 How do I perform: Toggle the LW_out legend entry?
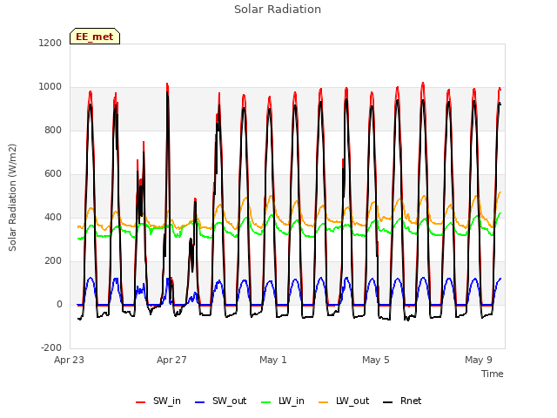(344, 401)
